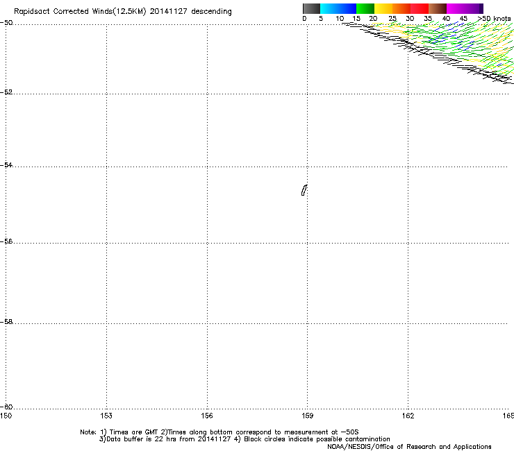This screenshot has height=451, width=514.
Task: Click the legend label '35'
Action: point(428,19)
